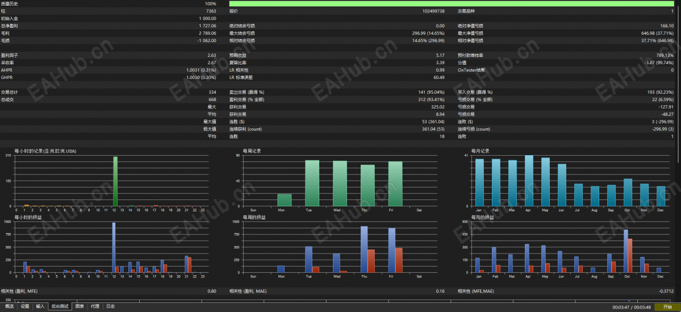Image resolution: width=681 pixels, height=312 pixels.
Task: Click the 总成交 value 668
Action: (x=212, y=99)
